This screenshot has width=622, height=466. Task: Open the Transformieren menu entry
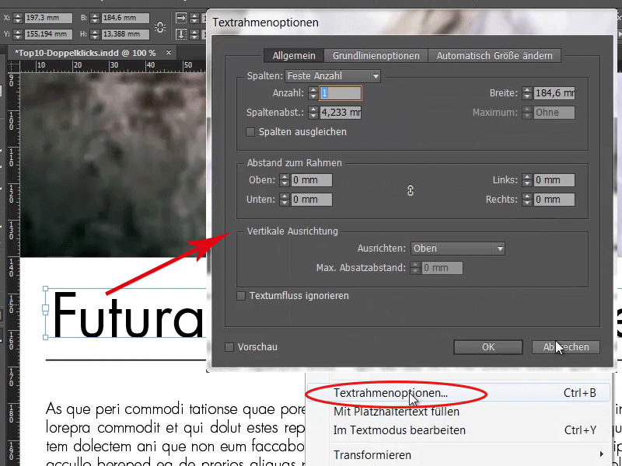pos(459,454)
